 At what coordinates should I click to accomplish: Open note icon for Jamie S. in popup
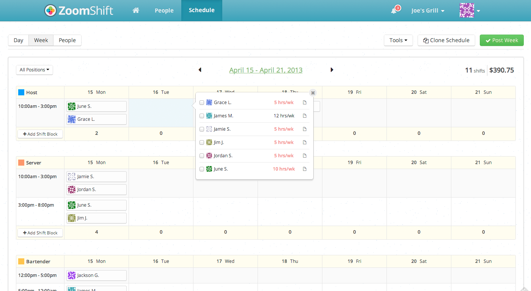coord(305,129)
